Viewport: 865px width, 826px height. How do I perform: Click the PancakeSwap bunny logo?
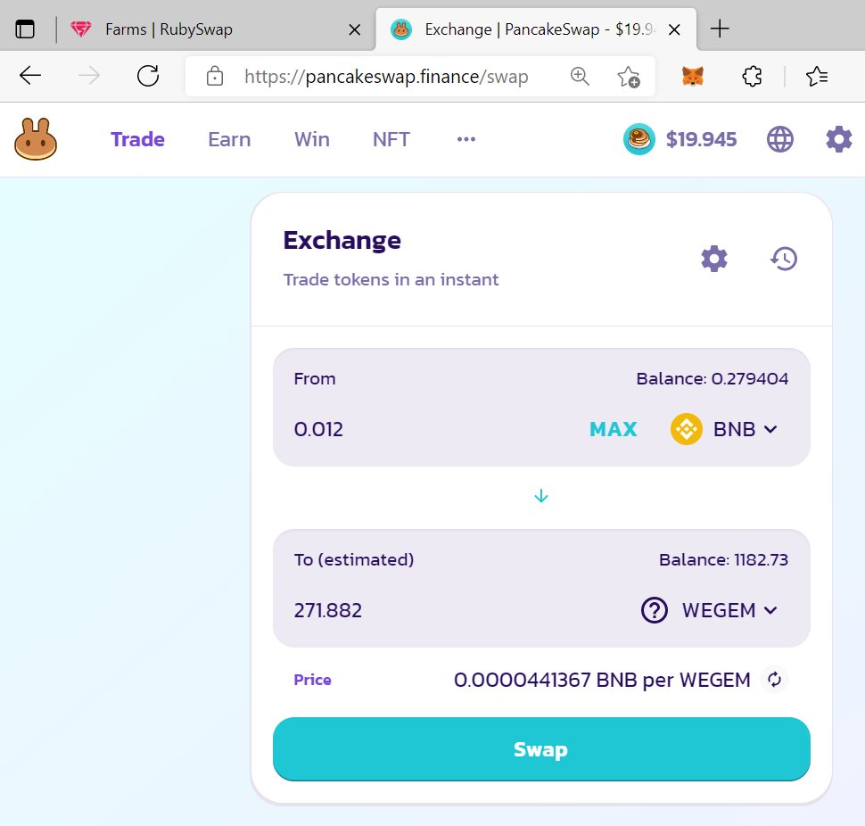(x=36, y=139)
